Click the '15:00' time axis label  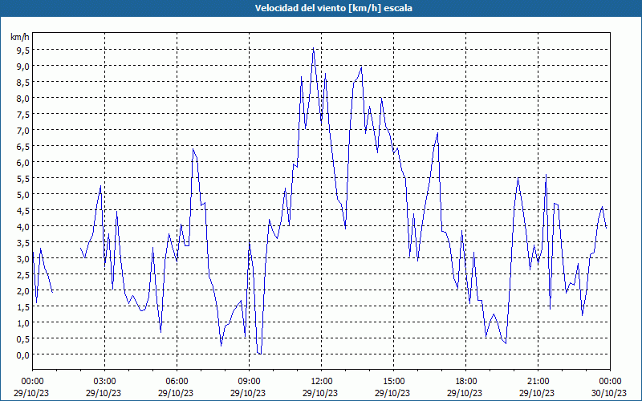pyautogui.click(x=393, y=382)
